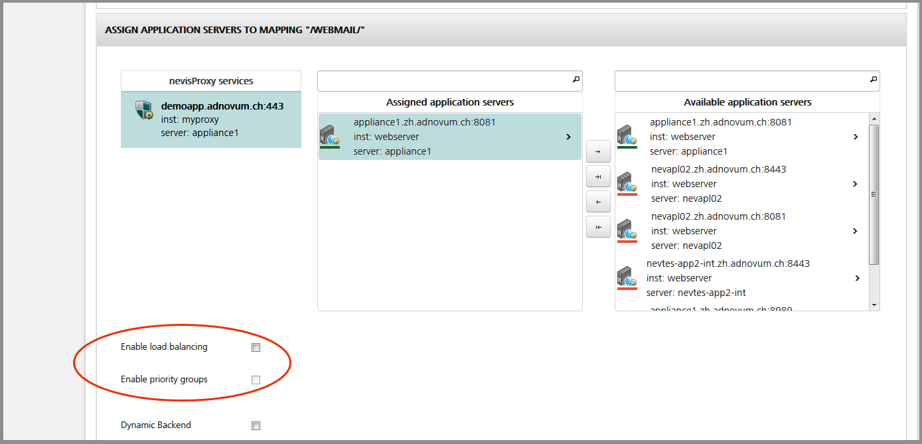The width and height of the screenshot is (922, 444).
Task: Move all servers left with arrow-to-bar button
Action: pyautogui.click(x=598, y=227)
